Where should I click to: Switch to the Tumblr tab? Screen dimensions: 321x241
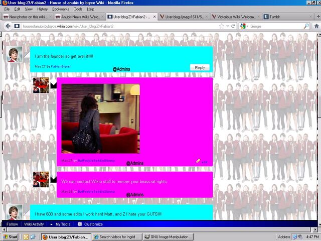[288, 17]
